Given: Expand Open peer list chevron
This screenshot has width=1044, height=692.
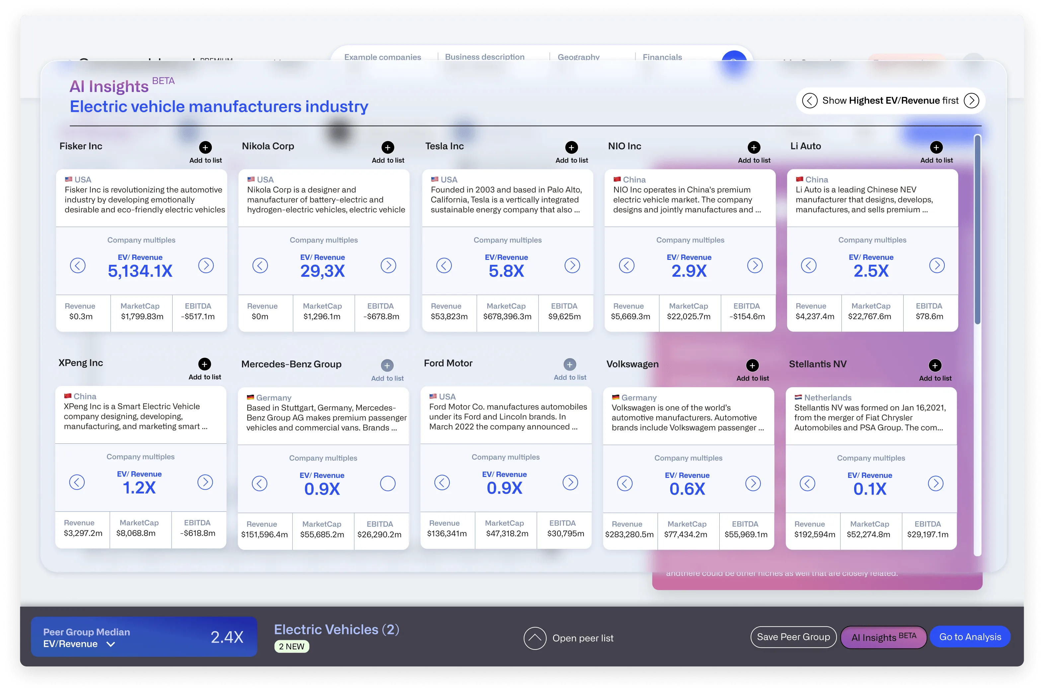Looking at the screenshot, I should [534, 638].
